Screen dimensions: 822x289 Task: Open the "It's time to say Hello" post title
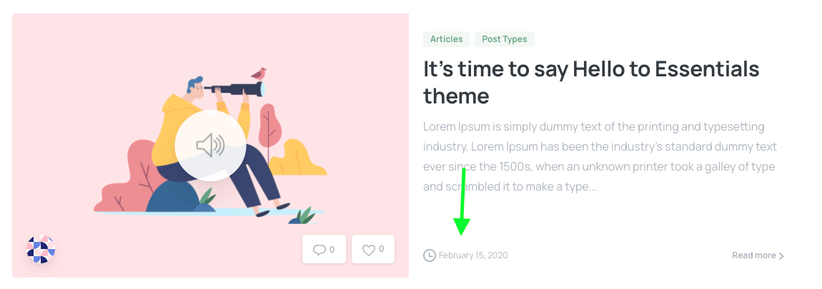pyautogui.click(x=591, y=82)
